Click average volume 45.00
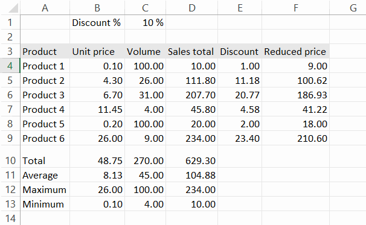This screenshot has width=366, height=225. [x=145, y=175]
